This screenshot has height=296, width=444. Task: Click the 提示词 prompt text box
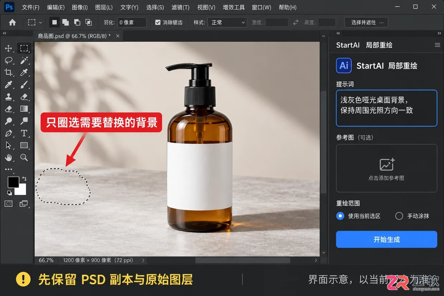pyautogui.click(x=386, y=108)
